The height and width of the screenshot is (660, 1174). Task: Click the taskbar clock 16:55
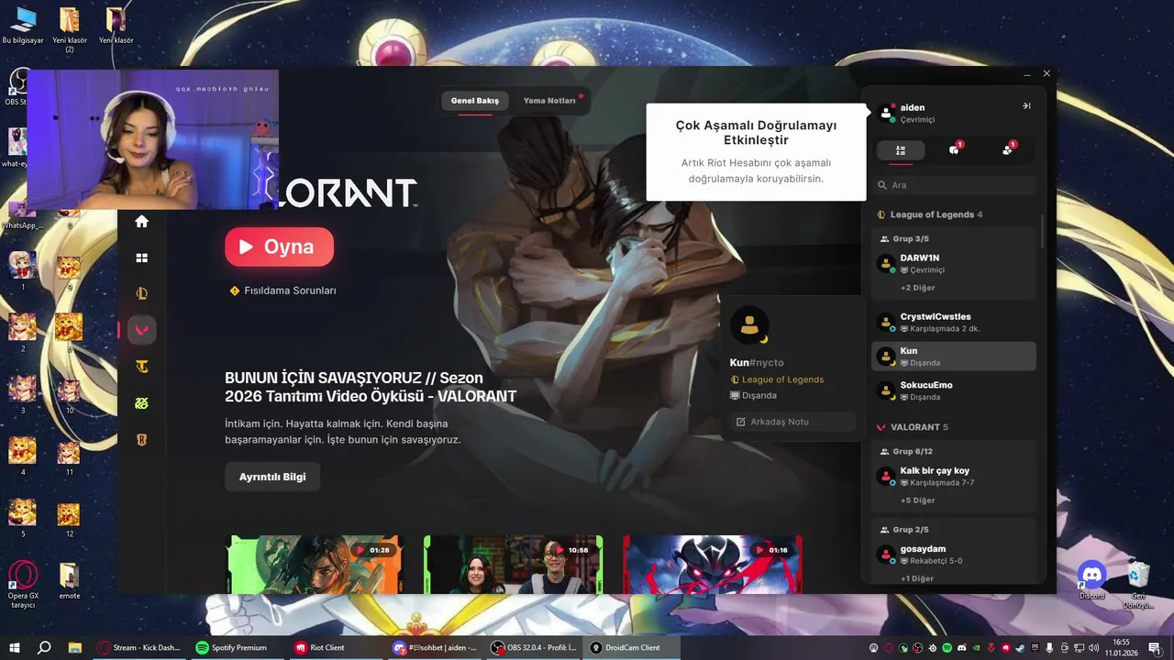tap(1121, 647)
